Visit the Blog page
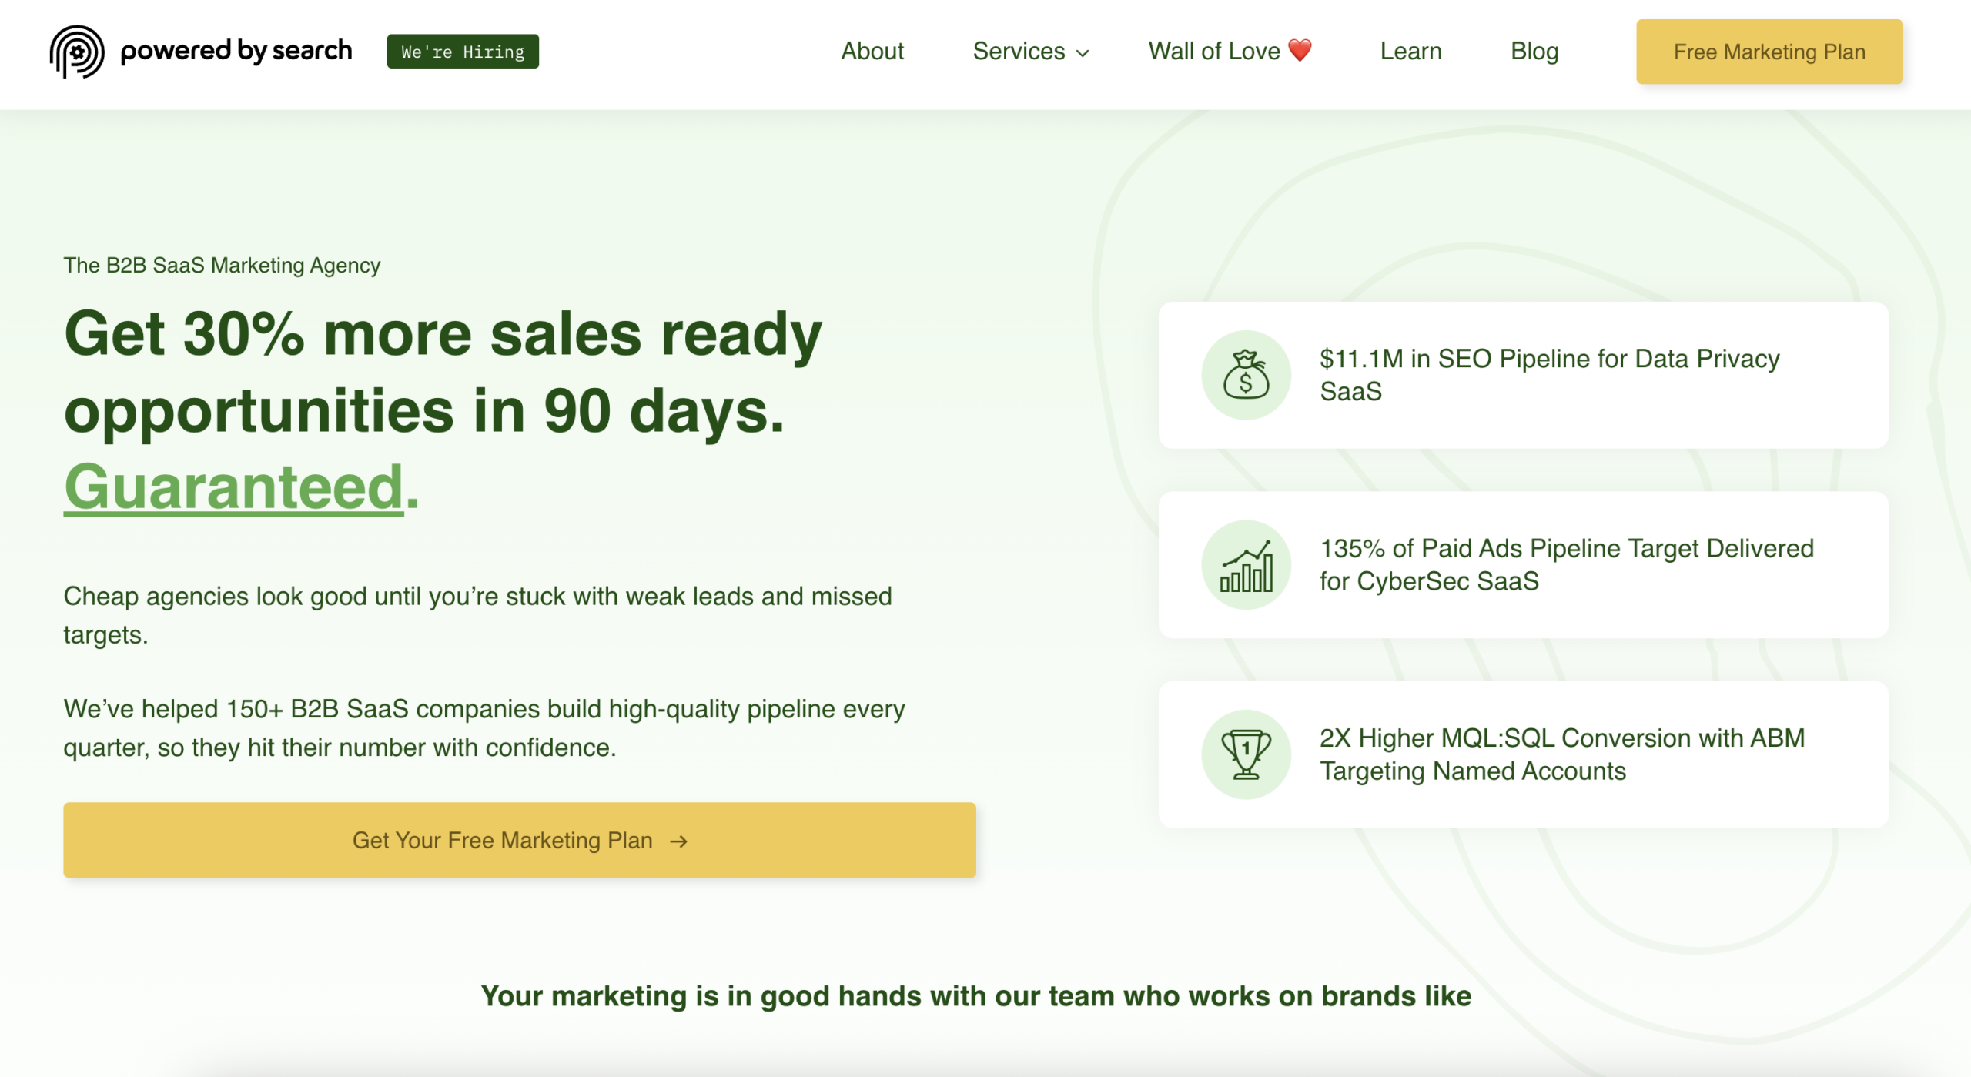This screenshot has height=1077, width=1971. coord(1534,52)
